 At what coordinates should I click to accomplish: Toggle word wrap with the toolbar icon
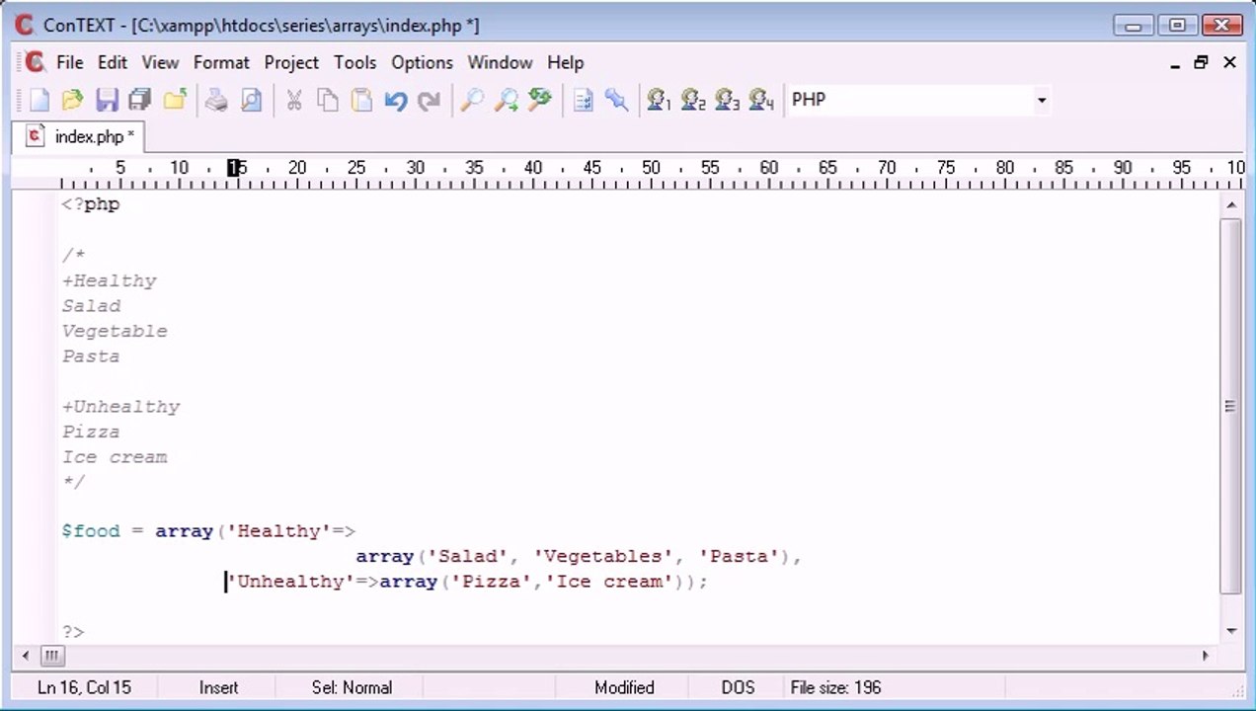pyautogui.click(x=583, y=100)
